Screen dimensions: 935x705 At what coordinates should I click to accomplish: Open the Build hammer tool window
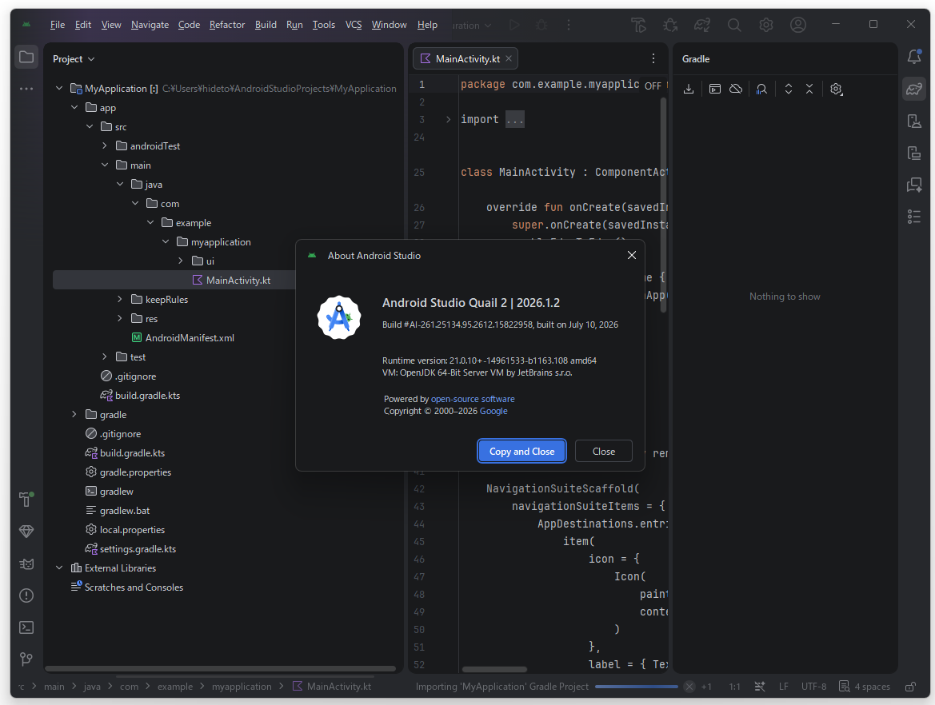tap(26, 499)
